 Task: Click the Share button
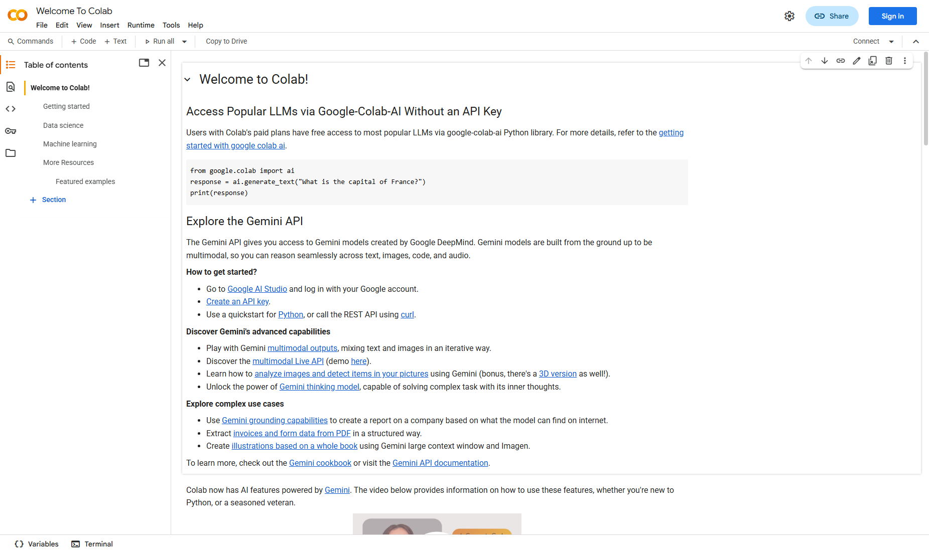pyautogui.click(x=832, y=16)
